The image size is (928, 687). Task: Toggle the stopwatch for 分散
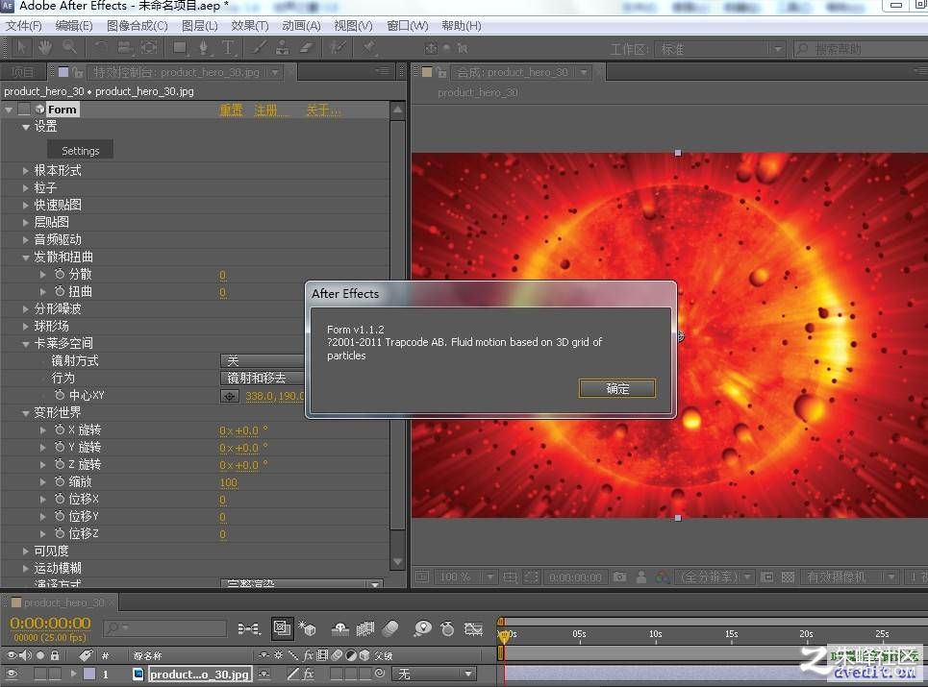(60, 275)
